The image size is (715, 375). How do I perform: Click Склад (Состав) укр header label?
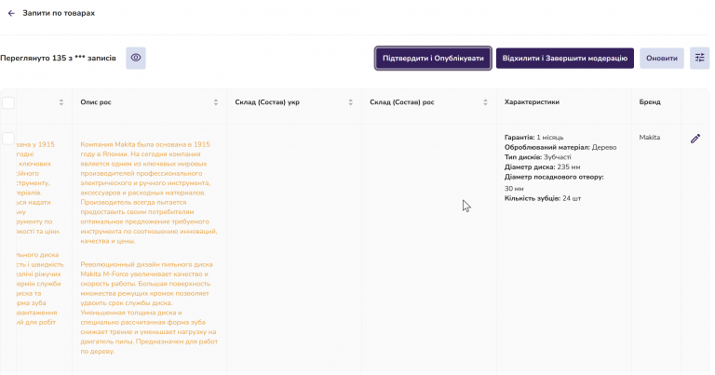point(267,102)
